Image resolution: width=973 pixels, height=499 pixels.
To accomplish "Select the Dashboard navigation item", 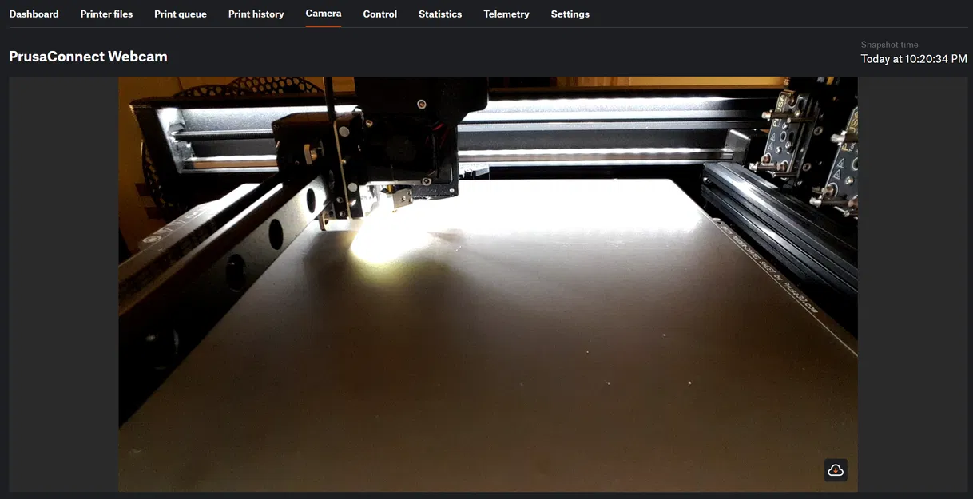I will [x=34, y=14].
